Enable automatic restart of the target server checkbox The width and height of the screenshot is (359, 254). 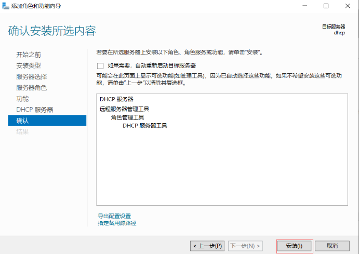tap(100, 66)
